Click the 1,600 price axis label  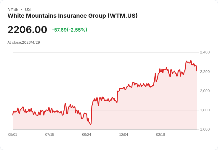(x=205, y=129)
